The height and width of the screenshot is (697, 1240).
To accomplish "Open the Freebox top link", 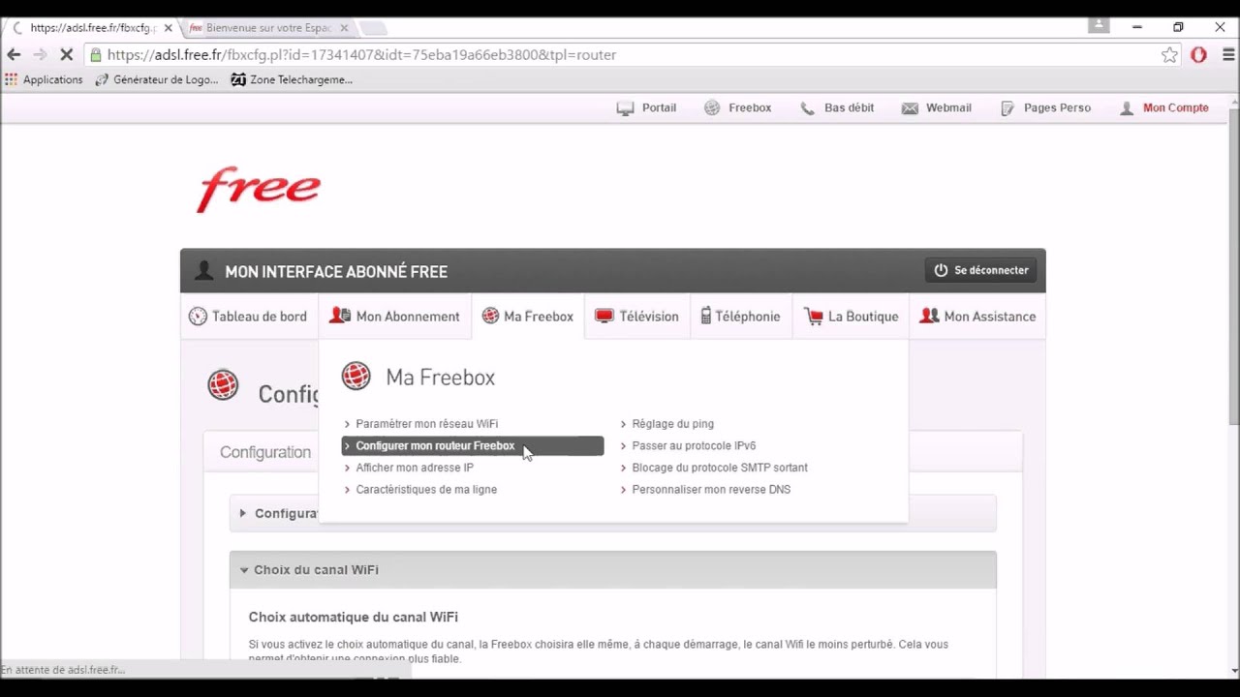I will click(738, 107).
